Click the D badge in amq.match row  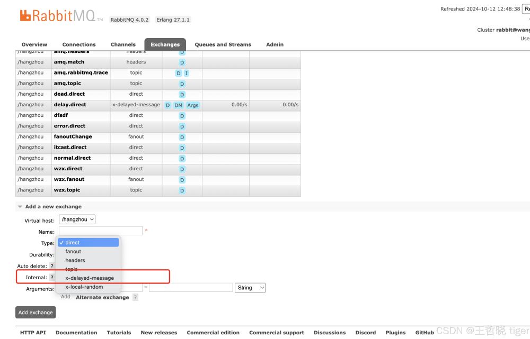coord(182,62)
